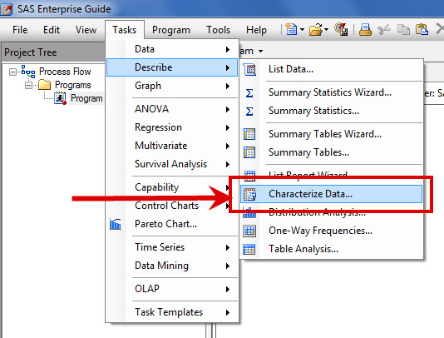
Task: Click the SAS Enterprise Guide title icon
Action: coord(6,9)
